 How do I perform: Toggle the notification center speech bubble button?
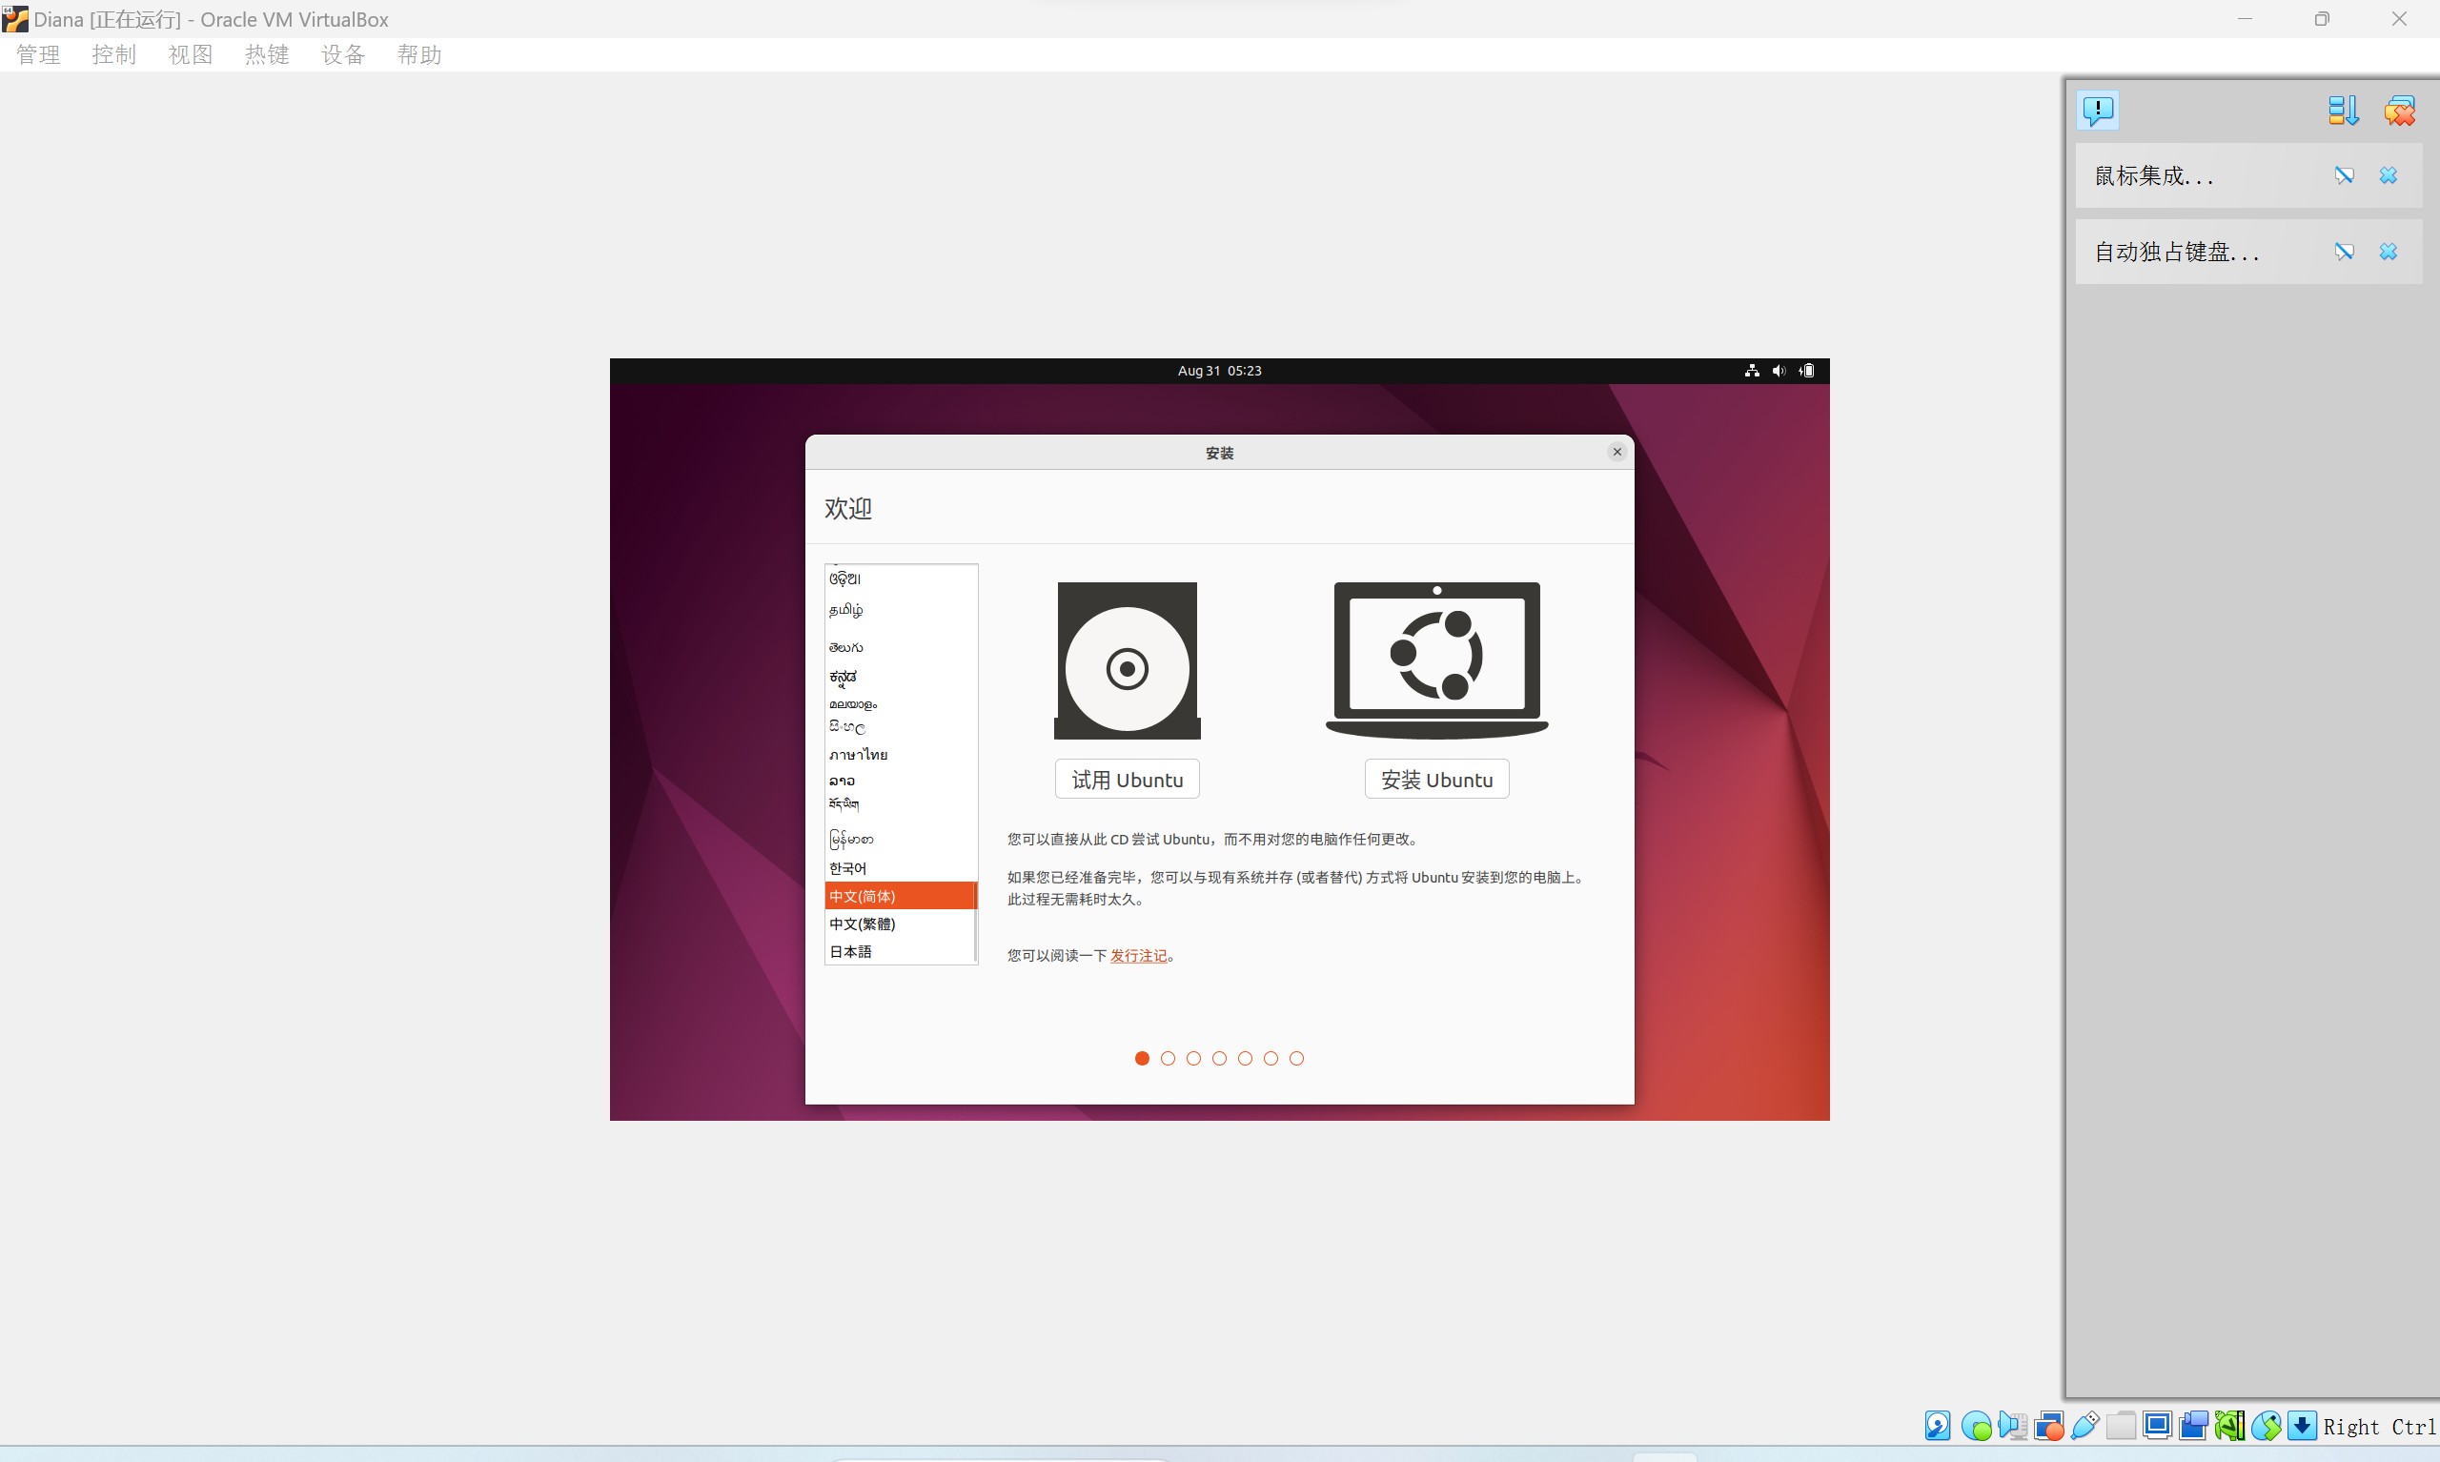(x=2097, y=111)
